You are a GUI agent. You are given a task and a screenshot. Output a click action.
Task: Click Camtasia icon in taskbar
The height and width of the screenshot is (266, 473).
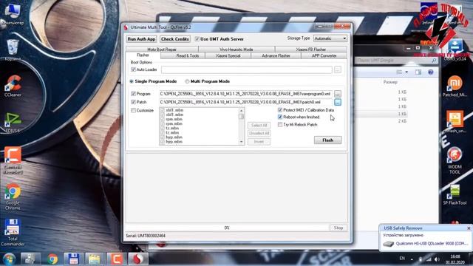coord(117,259)
